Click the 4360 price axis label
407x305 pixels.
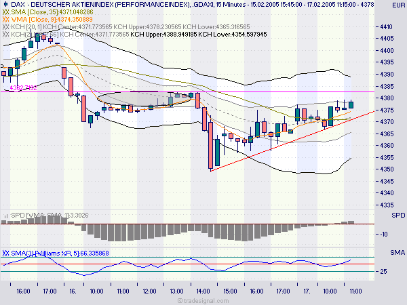tap(387, 145)
